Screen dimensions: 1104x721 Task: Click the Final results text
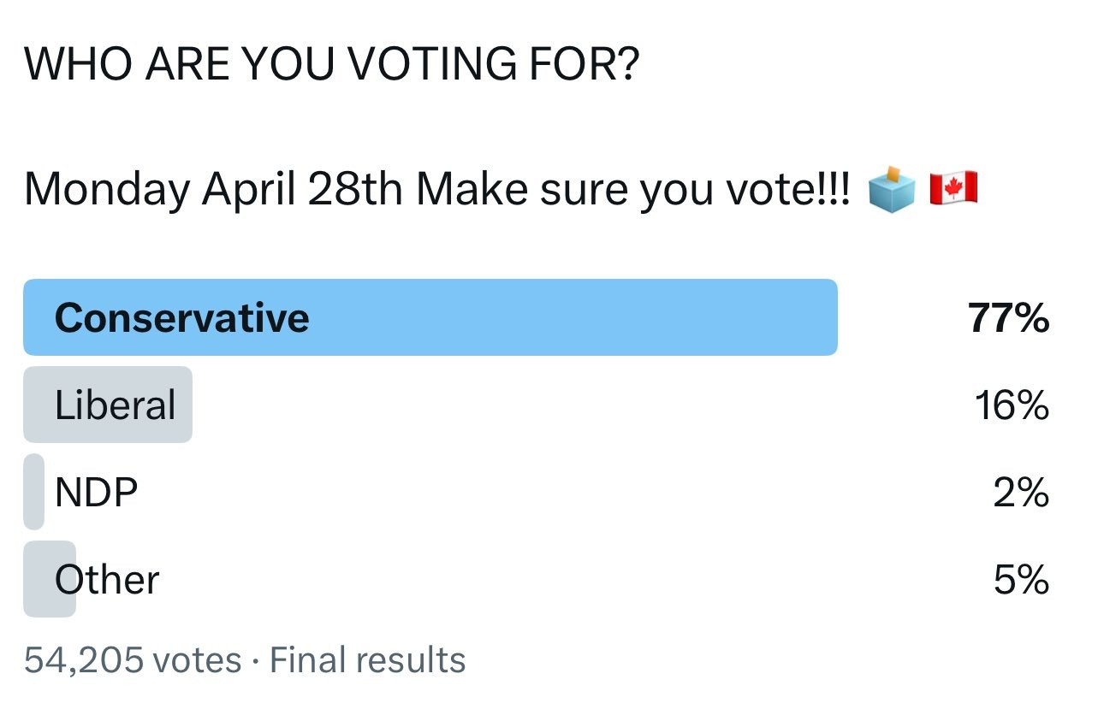click(x=368, y=660)
